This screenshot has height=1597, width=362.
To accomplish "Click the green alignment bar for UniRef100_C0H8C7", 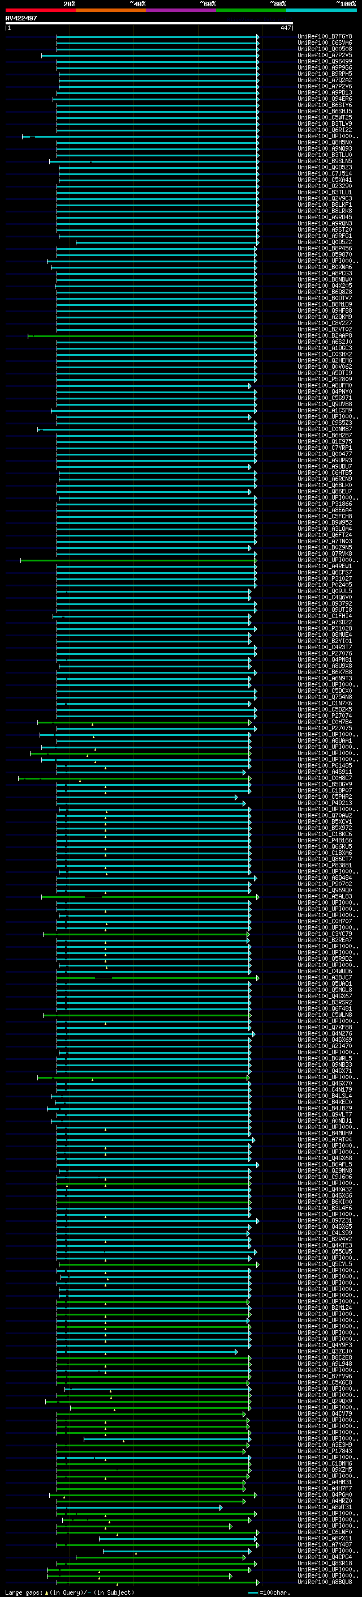I will click(x=135, y=778).
